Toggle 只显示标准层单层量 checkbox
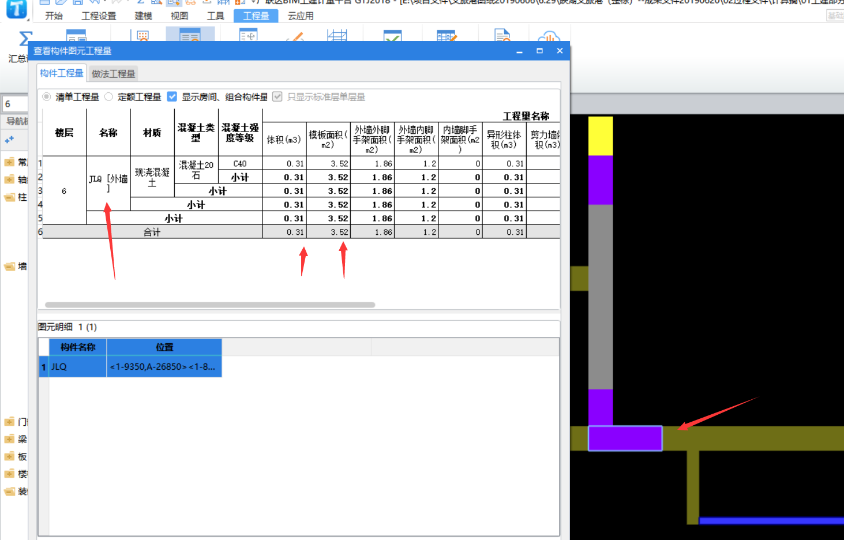Viewport: 844px width, 540px height. 277,96
